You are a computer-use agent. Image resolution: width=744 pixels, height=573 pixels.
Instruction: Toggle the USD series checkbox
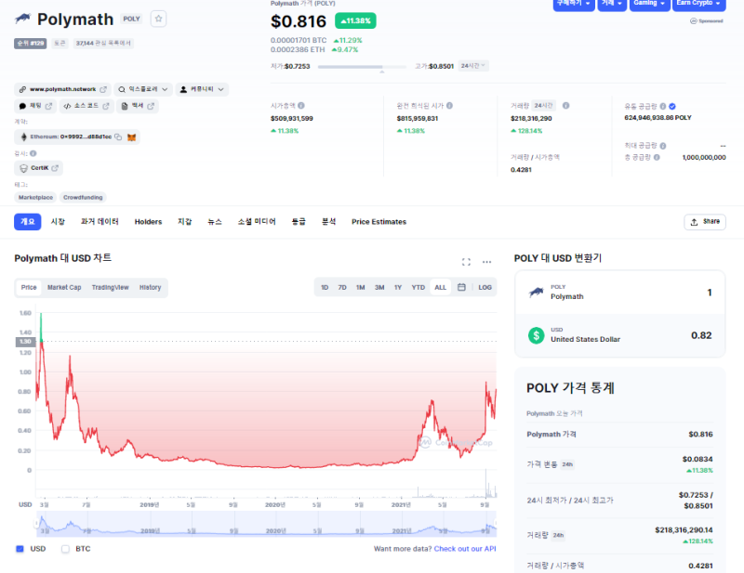[20, 549]
